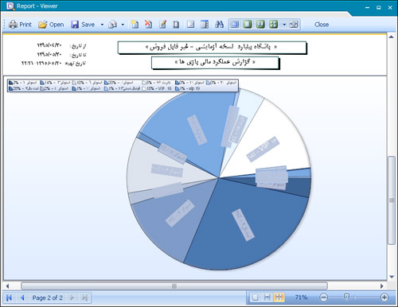Minimize the Report - Viewer window
The image size is (398, 307).
pos(367,7)
